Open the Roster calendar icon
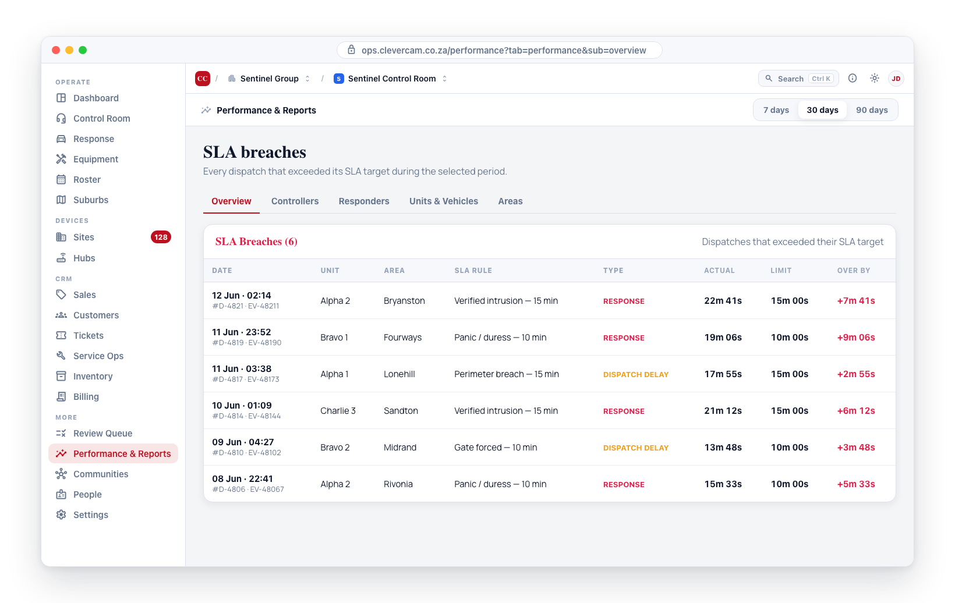 [x=61, y=179]
